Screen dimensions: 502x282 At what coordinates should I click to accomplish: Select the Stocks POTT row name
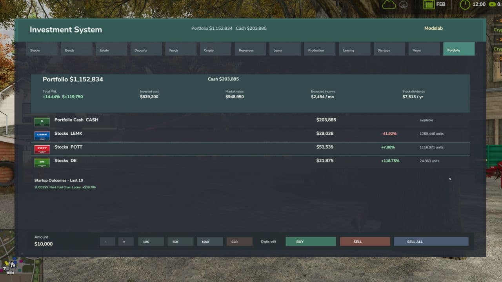point(68,147)
